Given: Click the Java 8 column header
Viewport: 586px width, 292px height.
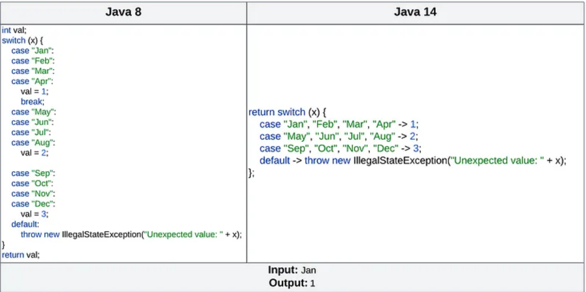Looking at the screenshot, I should click(123, 12).
